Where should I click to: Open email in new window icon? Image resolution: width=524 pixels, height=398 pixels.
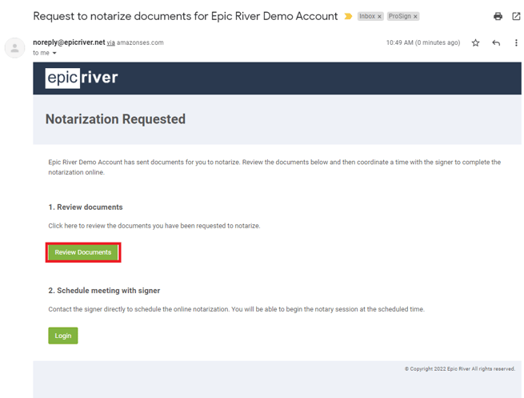(516, 16)
